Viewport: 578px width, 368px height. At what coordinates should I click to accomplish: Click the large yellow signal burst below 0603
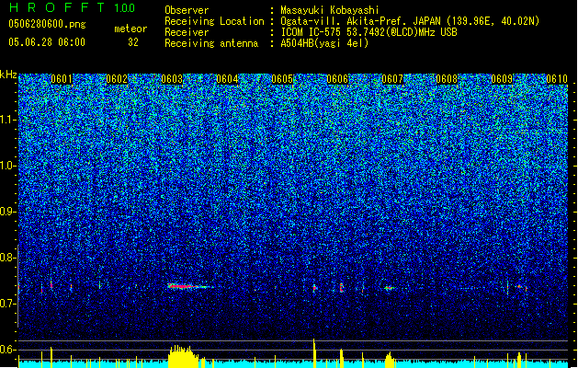(183, 356)
